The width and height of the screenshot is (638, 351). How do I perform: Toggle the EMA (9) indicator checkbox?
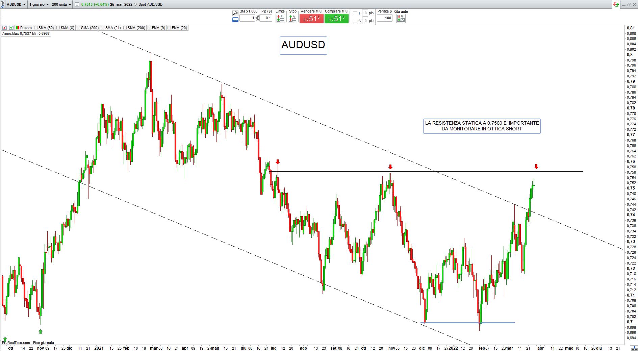click(x=149, y=28)
